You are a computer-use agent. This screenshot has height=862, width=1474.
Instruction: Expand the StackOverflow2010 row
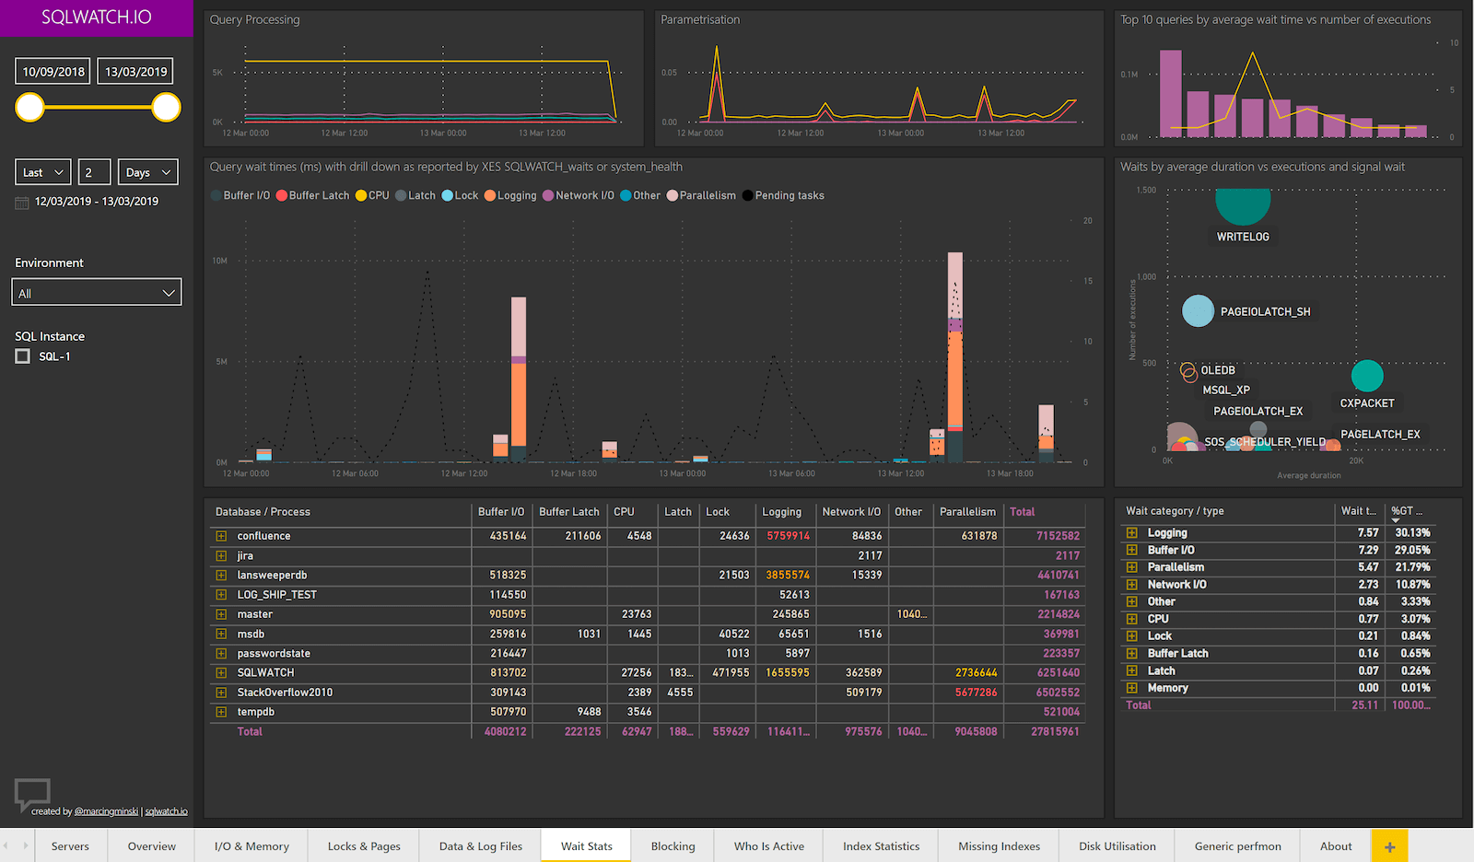pyautogui.click(x=221, y=693)
